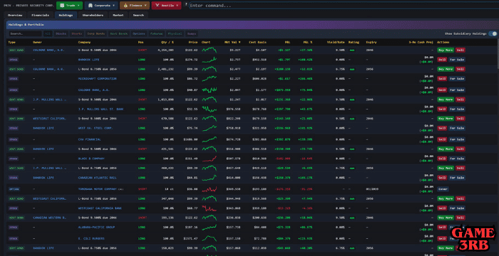This screenshot has height=256, width=499.
Task: Click the Toronaga Motor Company sparkline
Action: tap(209, 189)
